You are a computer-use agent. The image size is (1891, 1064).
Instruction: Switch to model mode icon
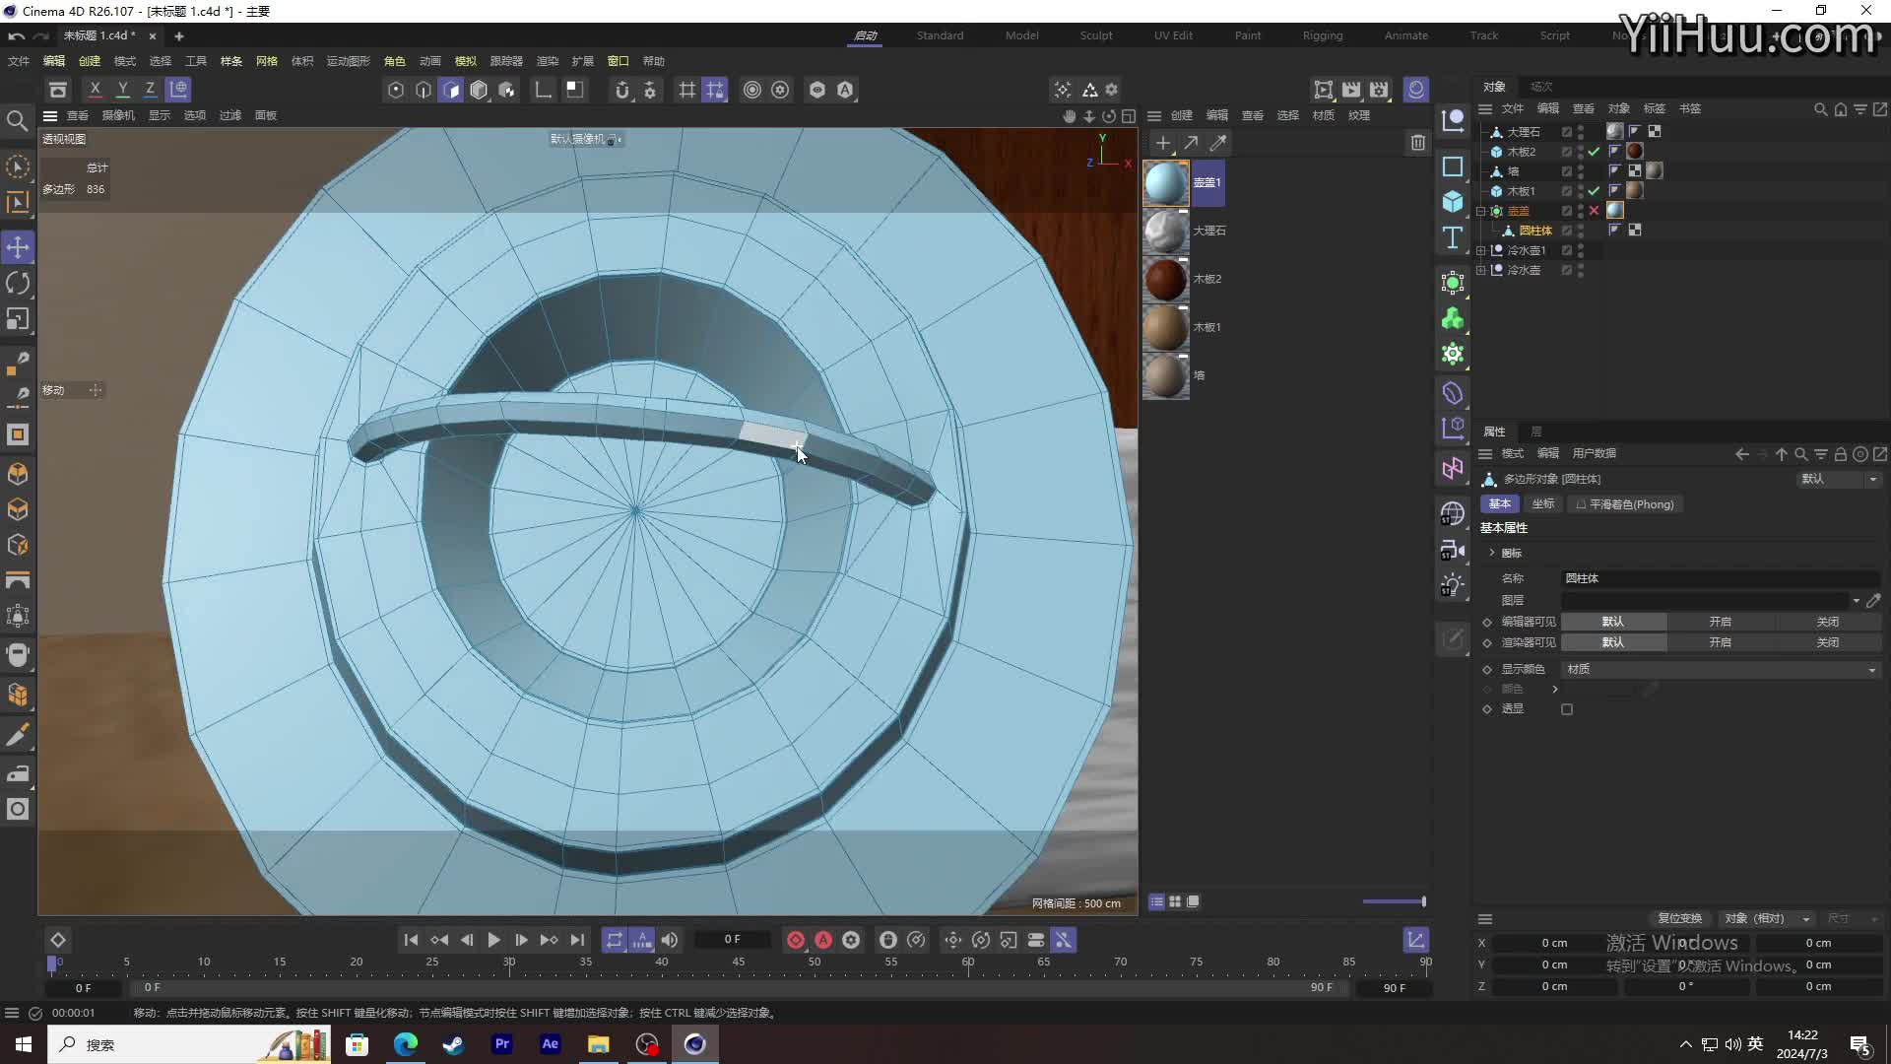(x=479, y=90)
